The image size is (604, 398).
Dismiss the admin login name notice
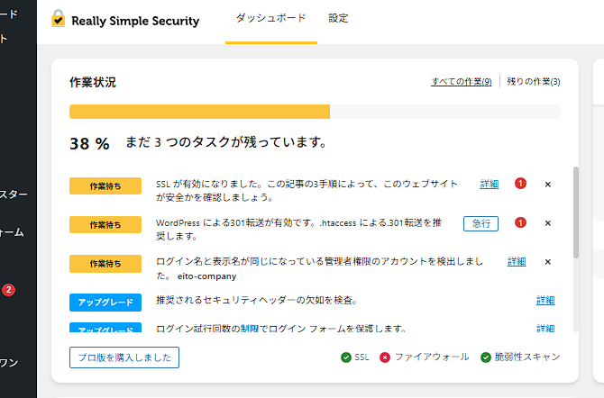[x=547, y=262]
